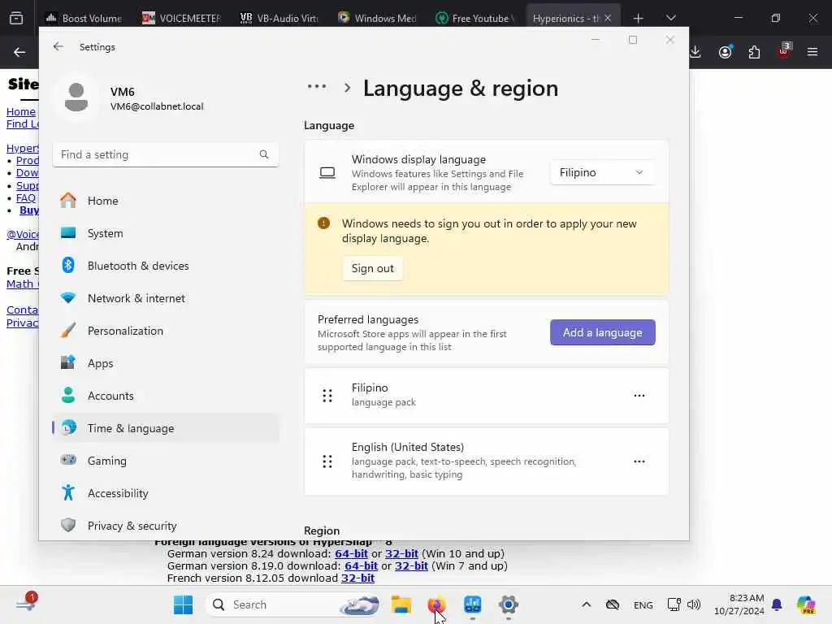Show hidden tray icons chevron
Viewport: 832px width, 624px height.
point(587,604)
